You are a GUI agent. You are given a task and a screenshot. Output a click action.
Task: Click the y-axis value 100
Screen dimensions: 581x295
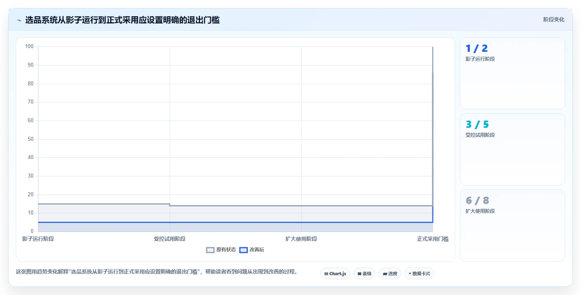(29, 47)
